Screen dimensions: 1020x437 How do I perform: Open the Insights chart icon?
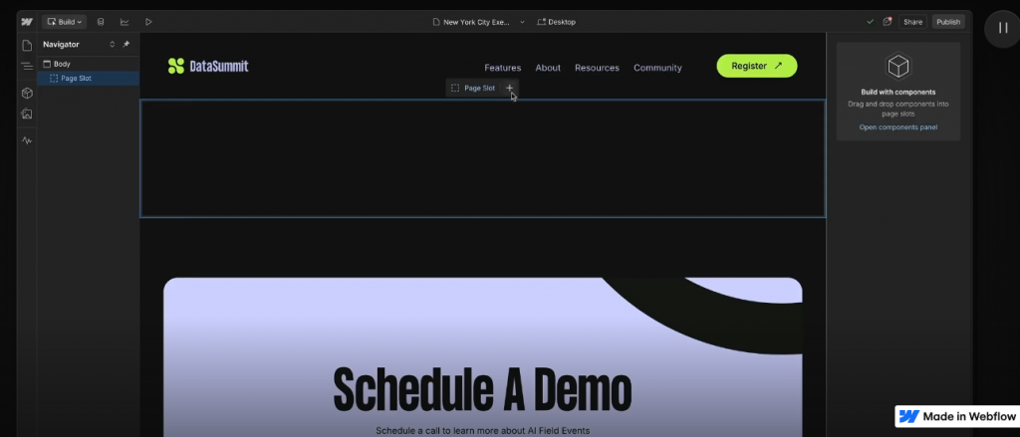click(x=125, y=22)
